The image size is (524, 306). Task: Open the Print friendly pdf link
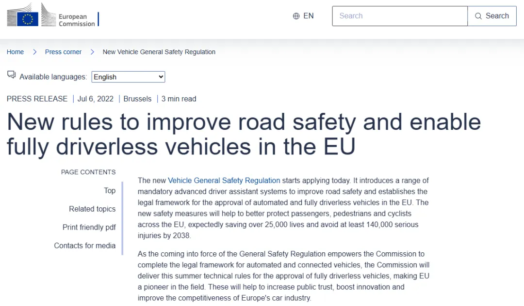89,227
